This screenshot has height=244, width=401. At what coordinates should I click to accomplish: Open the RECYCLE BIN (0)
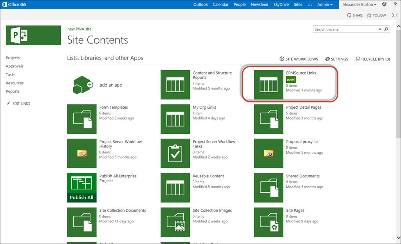373,59
